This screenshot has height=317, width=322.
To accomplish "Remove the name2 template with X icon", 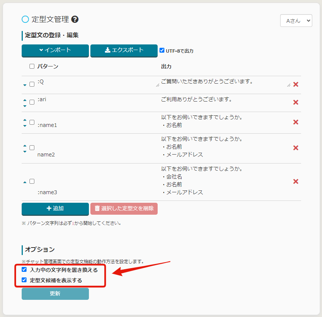I will point(295,148).
